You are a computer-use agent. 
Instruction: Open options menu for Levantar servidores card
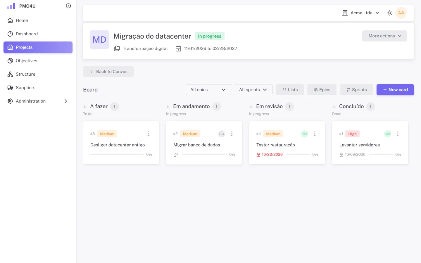398,134
